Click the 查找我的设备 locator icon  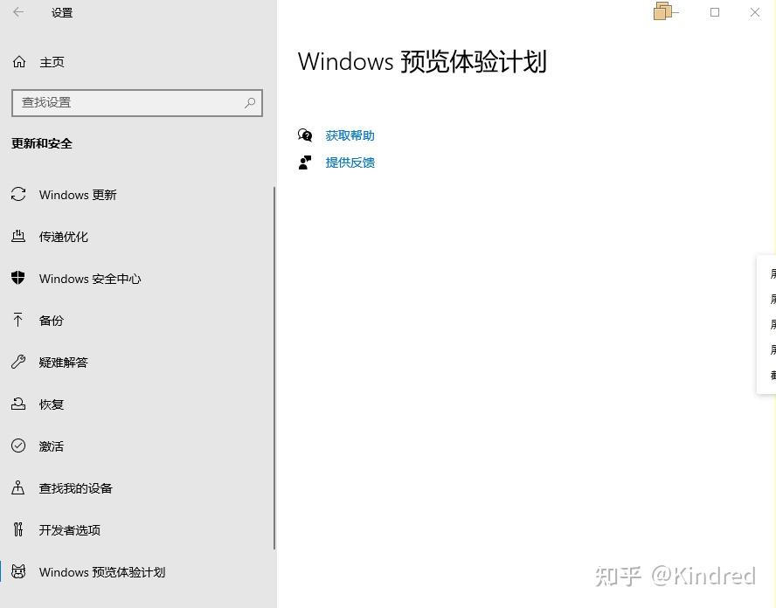pos(18,487)
